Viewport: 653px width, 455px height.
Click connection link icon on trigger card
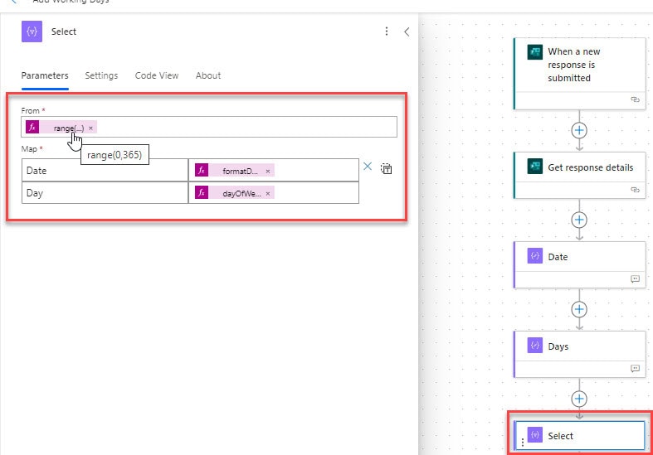click(x=635, y=99)
